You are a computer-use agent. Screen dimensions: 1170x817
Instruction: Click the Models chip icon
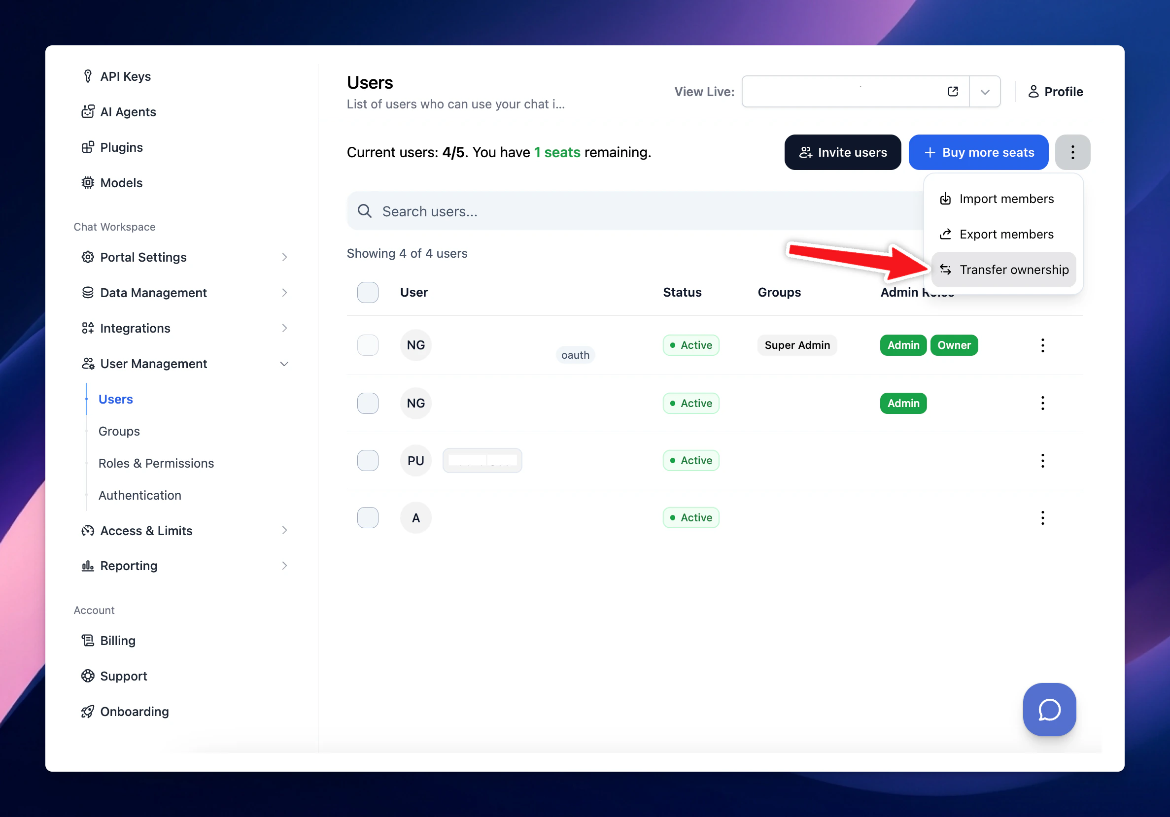tap(88, 182)
